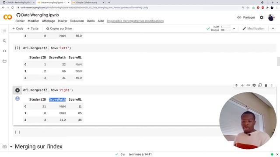Image resolution: width=280 pixels, height=157 pixels.
Task: Click the how='left' merge code cell
Action: pos(145,48)
